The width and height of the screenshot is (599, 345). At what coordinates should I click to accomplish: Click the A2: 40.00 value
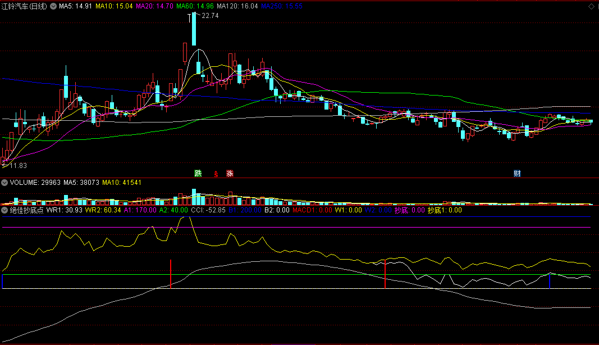point(174,210)
